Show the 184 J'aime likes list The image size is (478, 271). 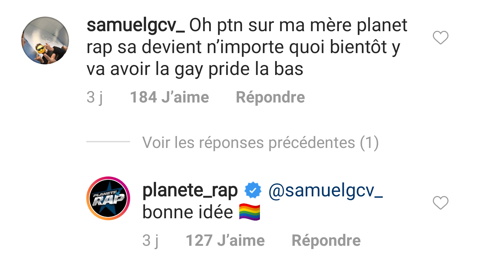pos(169,98)
